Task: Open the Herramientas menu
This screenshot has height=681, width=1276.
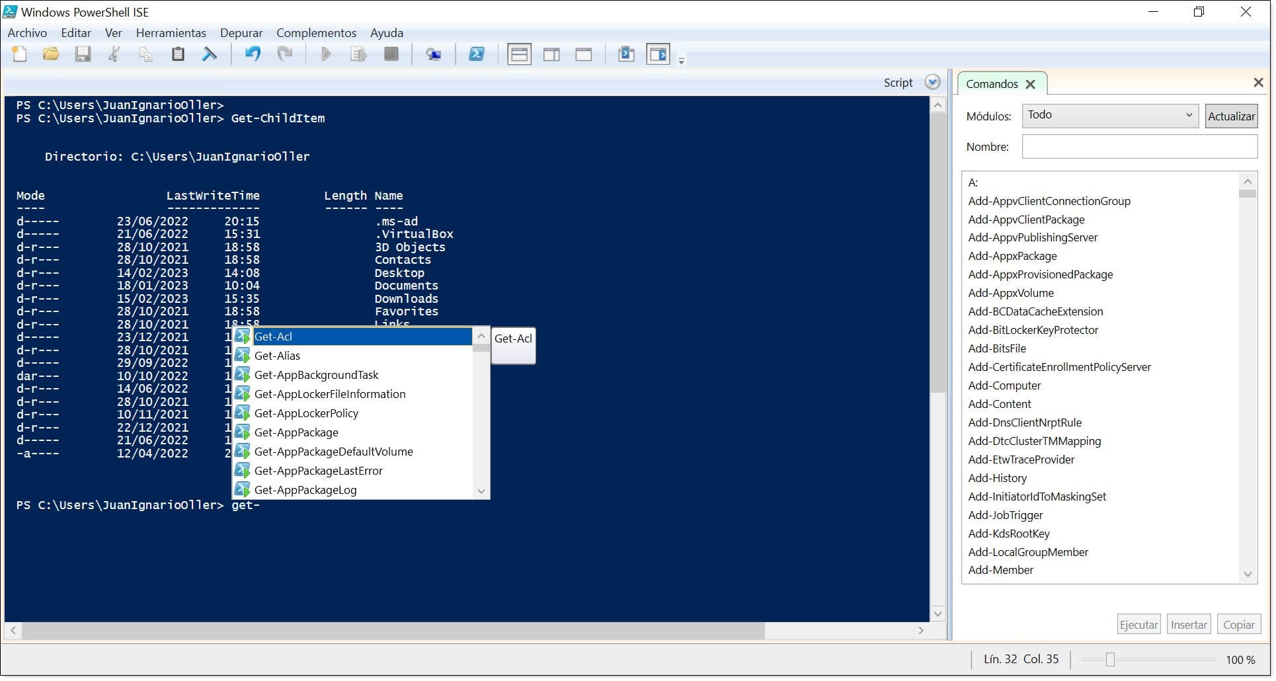Action: pos(171,32)
